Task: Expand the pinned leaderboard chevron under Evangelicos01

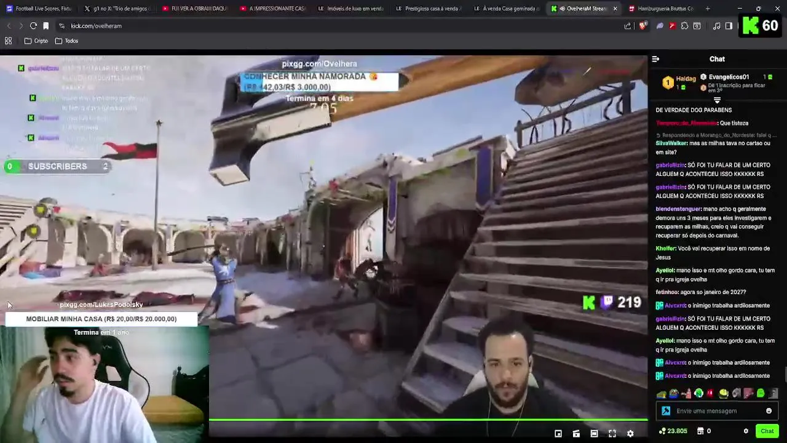Action: (717, 100)
